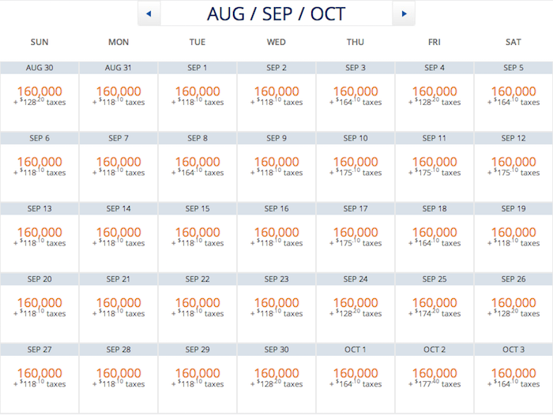Choose OCT 3 date cell
Viewport: 553px width, 415px height.
coord(513,379)
